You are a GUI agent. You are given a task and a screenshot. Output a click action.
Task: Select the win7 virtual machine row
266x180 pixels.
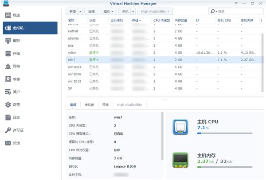164,60
